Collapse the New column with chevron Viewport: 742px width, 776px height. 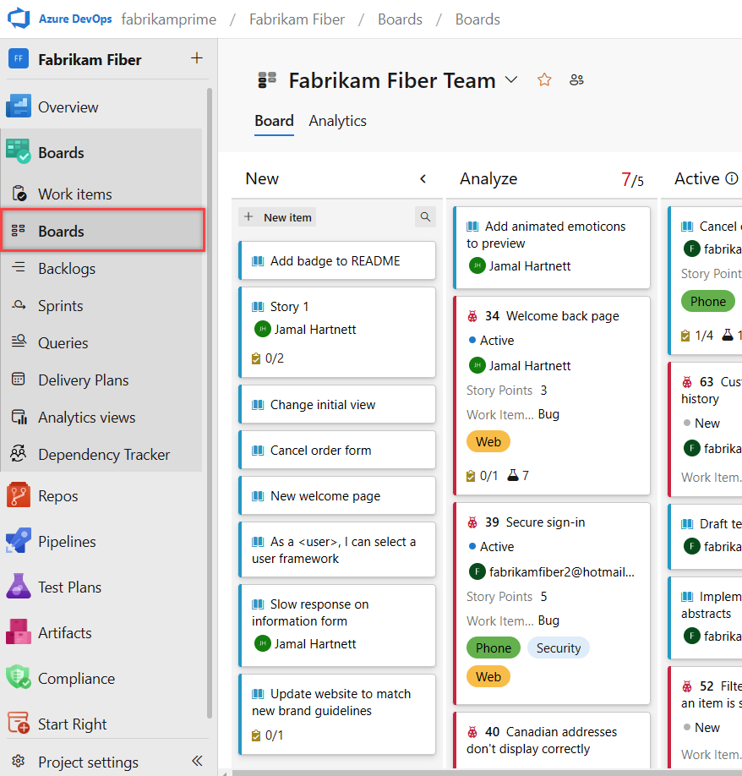[x=423, y=178]
